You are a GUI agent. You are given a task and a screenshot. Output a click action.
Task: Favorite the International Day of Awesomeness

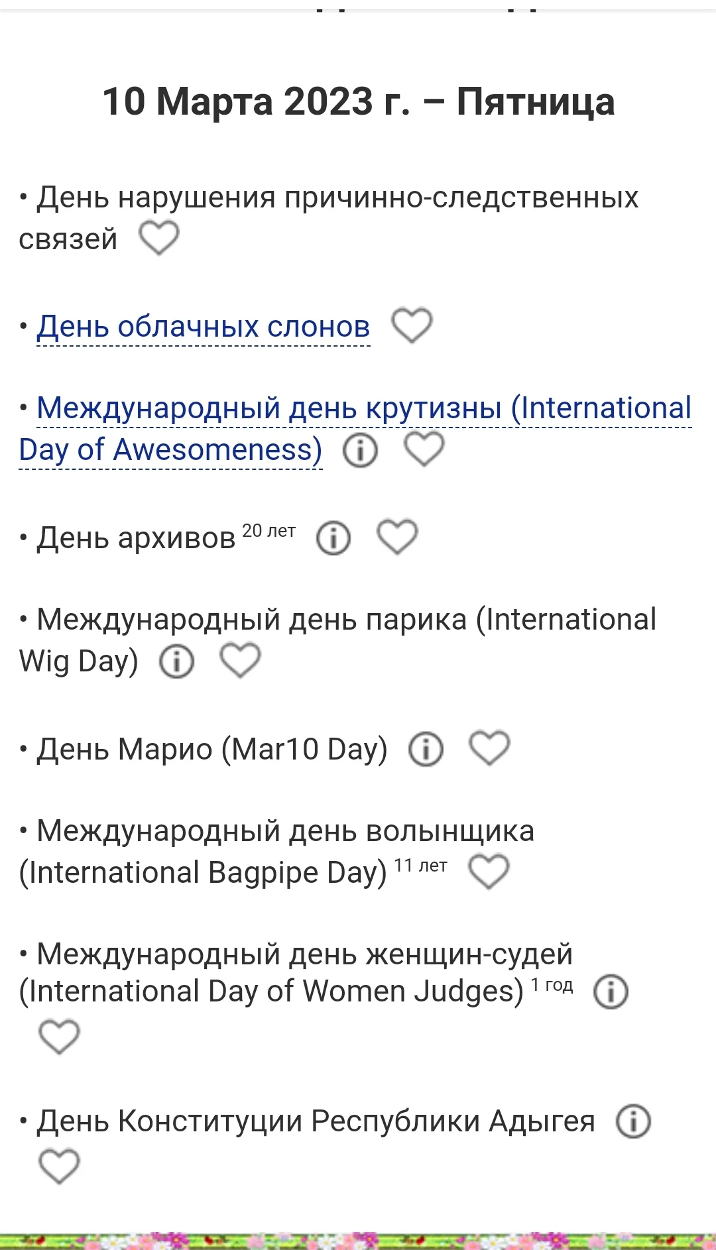[x=424, y=449]
